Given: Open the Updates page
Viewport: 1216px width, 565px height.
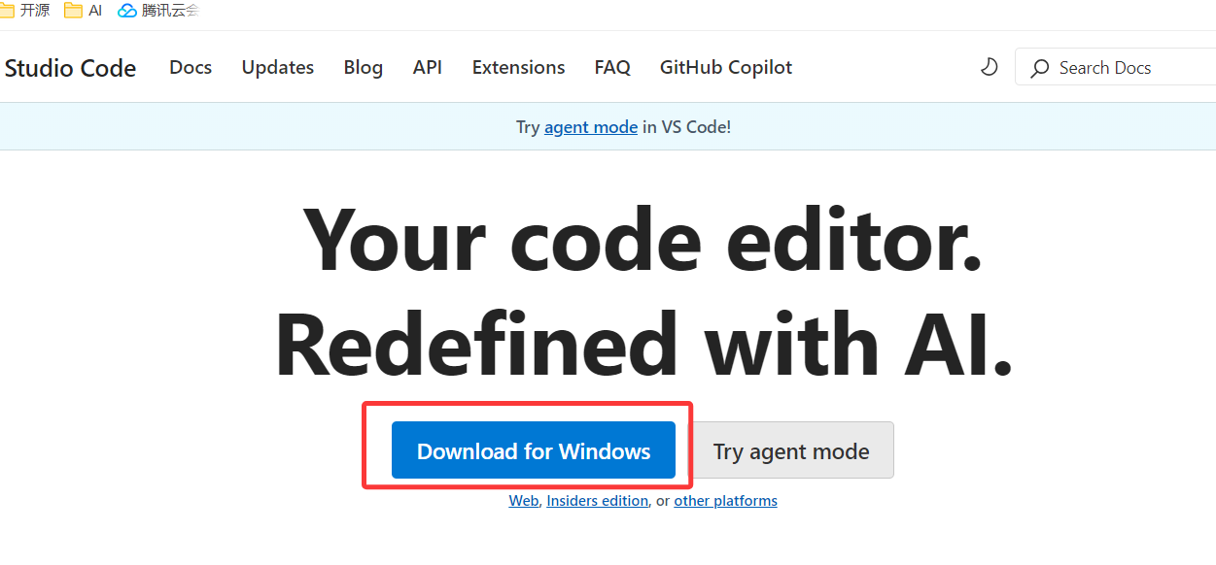Looking at the screenshot, I should tap(277, 68).
